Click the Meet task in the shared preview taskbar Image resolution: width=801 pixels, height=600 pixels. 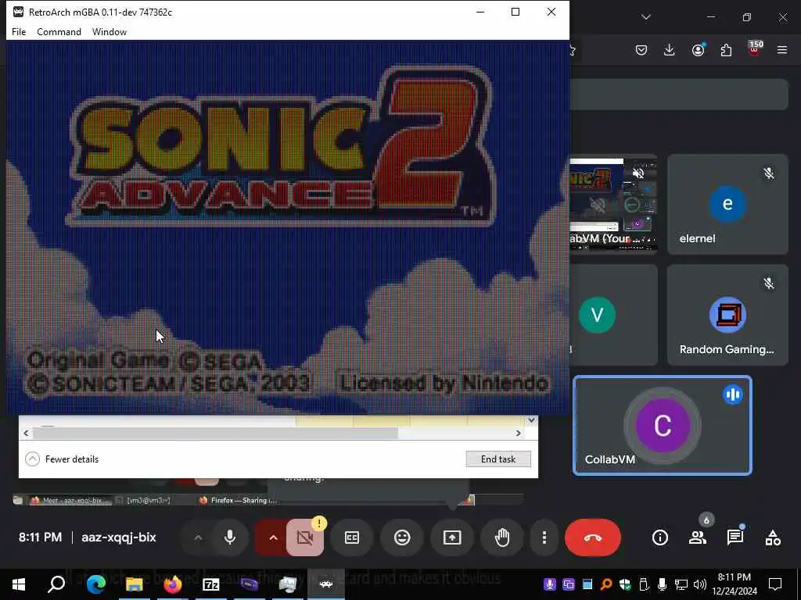point(69,501)
